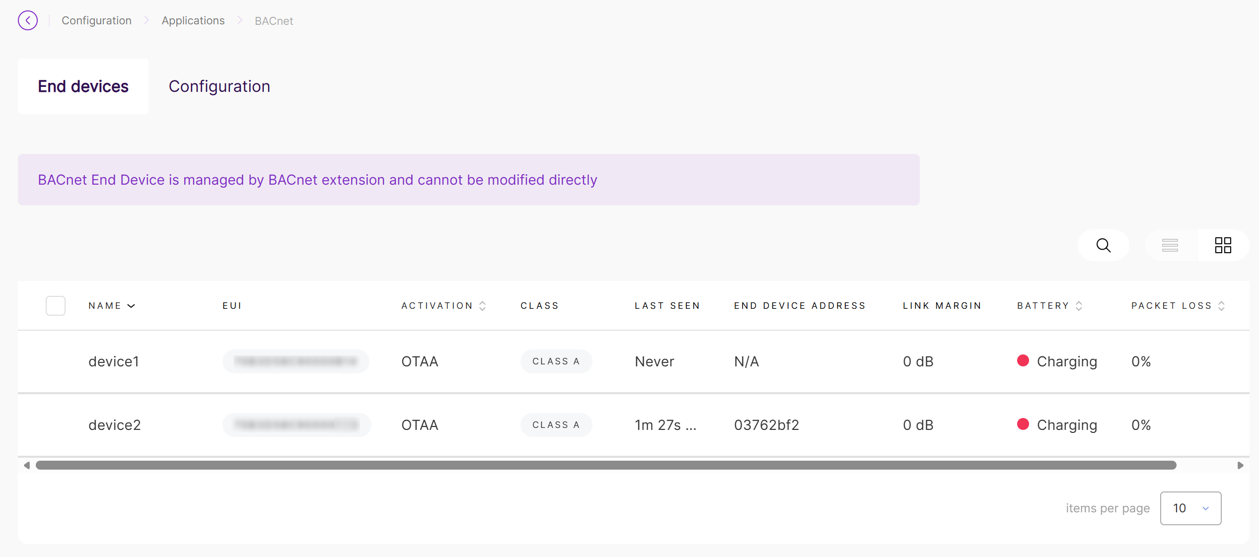Click device1 blurred EUI pill
The height and width of the screenshot is (557, 1259).
pos(296,361)
